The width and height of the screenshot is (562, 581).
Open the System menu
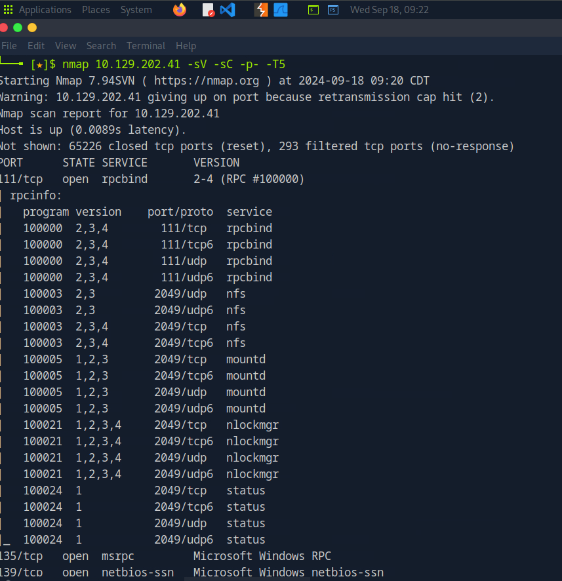click(136, 10)
